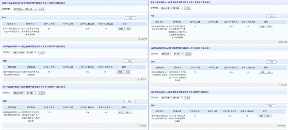Open the 第2022年 year dropdown beside 第16期
The image size is (288, 130).
pos(167,54)
